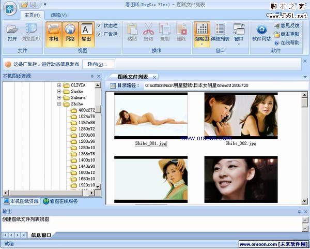The height and width of the screenshot is (249, 310).
Task: Jump to first output tab arrow
Action: click(x=5, y=235)
